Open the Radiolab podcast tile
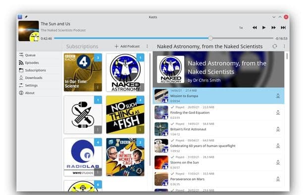Viewport: 306px width, 195px height. tap(83, 157)
